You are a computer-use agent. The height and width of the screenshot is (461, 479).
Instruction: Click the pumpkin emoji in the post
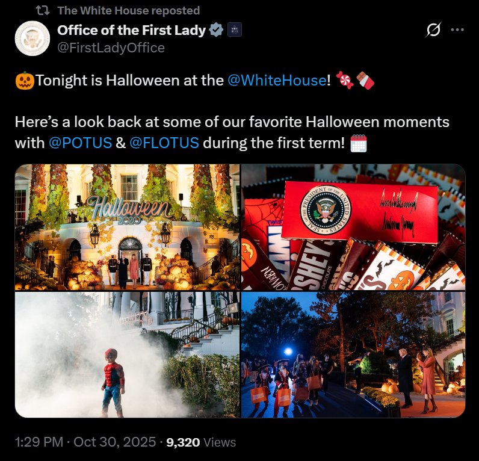[x=25, y=81]
